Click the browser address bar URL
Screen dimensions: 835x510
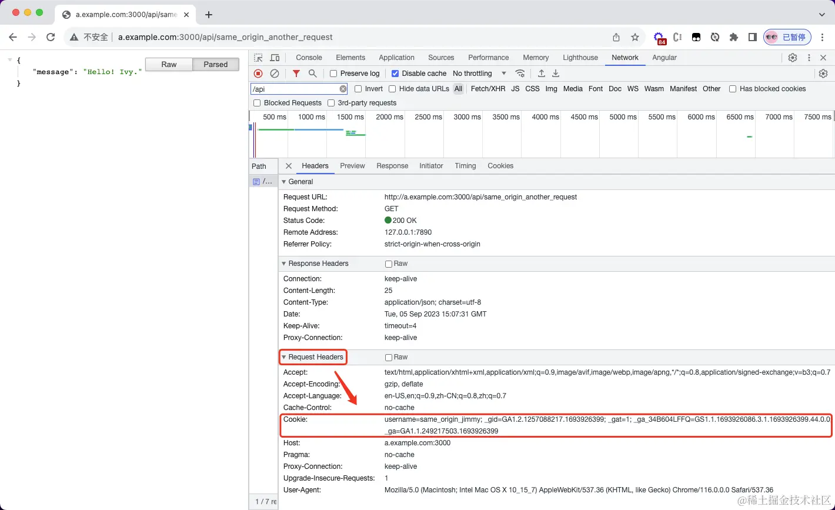pos(225,37)
